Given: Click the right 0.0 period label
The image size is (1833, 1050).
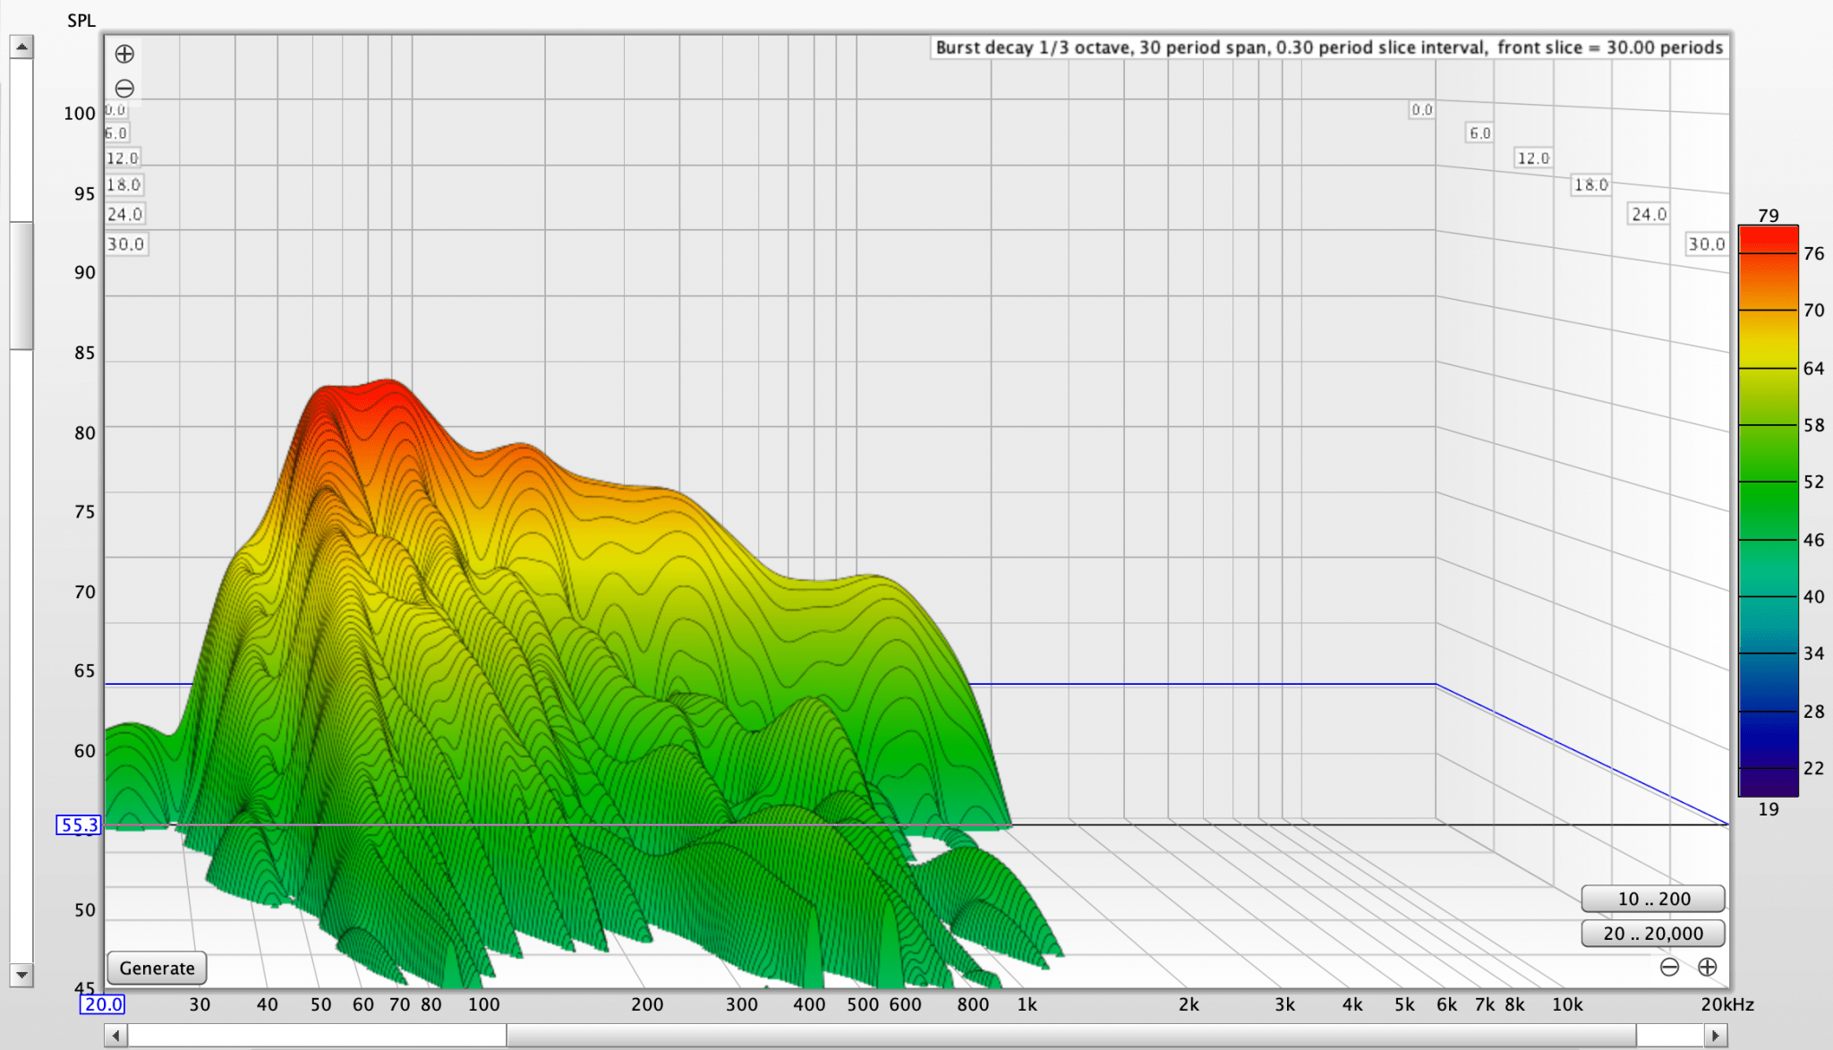Looking at the screenshot, I should pyautogui.click(x=1422, y=109).
